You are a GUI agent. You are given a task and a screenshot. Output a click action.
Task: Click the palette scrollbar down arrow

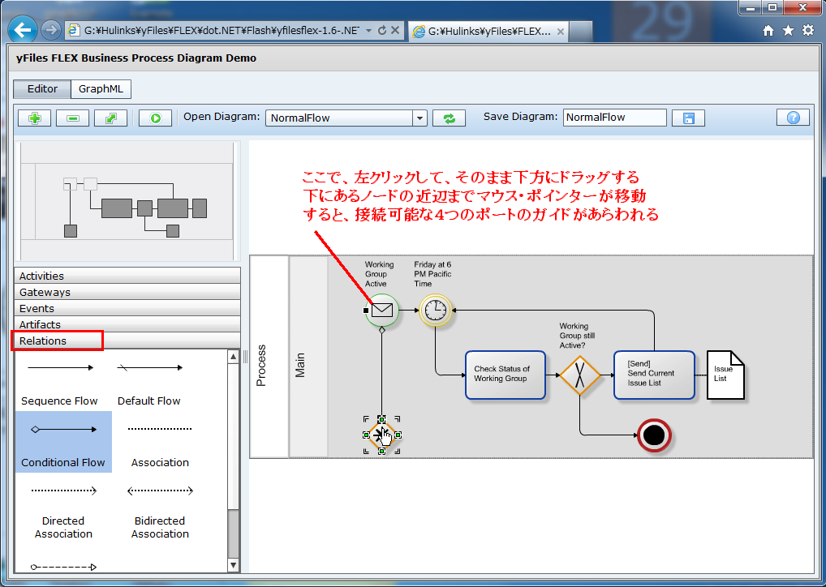point(234,565)
